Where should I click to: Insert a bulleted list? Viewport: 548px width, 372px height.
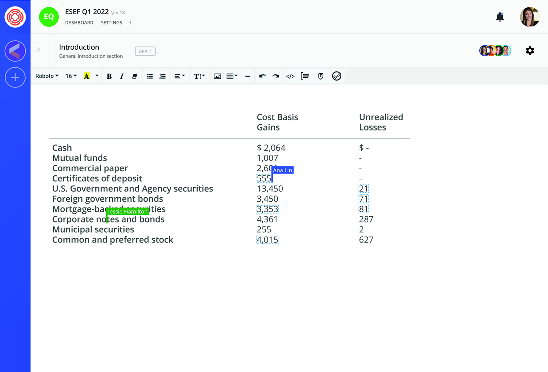[x=150, y=76]
